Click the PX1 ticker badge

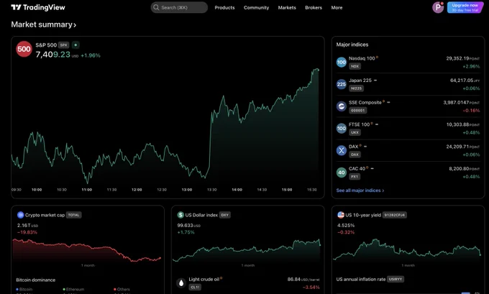[x=355, y=177]
